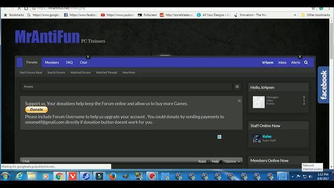Expand the chat Options dropdown
The width and height of the screenshot is (334, 188).
click(x=232, y=161)
